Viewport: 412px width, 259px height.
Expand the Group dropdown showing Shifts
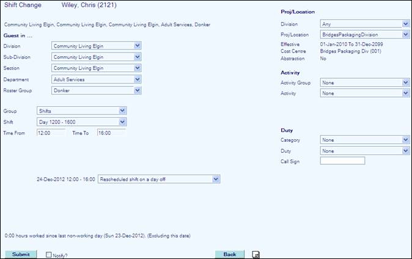coord(81,111)
